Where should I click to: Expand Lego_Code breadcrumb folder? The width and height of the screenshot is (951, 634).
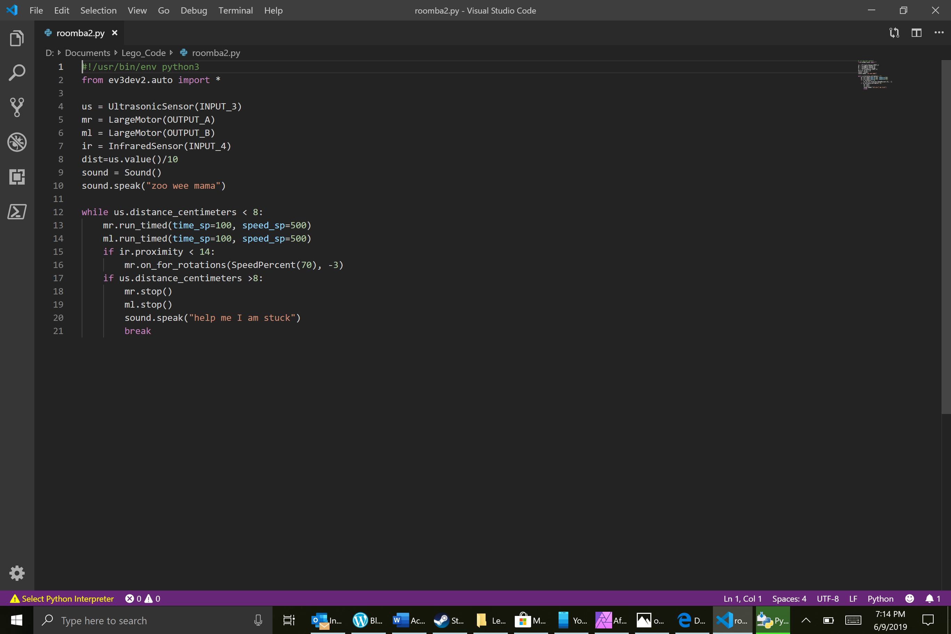coord(144,53)
